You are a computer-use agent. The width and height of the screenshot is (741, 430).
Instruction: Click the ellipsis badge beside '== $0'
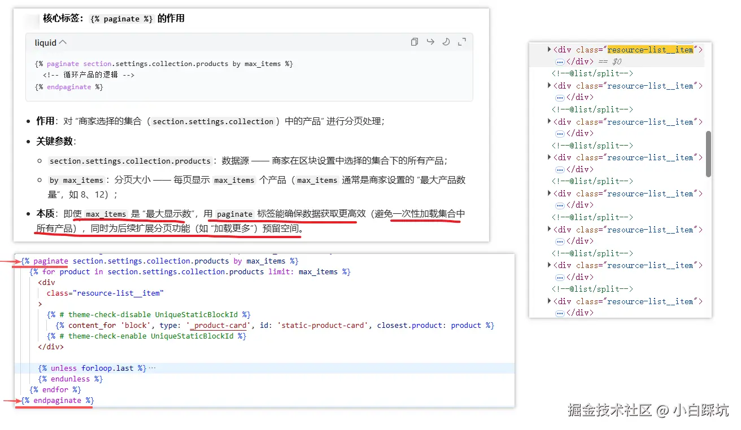pos(560,62)
